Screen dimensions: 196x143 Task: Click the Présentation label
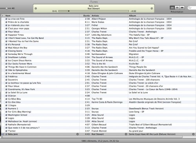(x=177, y=12)
